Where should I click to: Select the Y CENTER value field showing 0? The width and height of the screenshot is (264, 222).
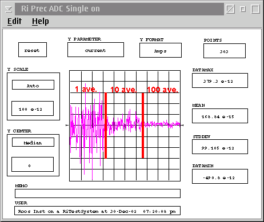click(33, 164)
